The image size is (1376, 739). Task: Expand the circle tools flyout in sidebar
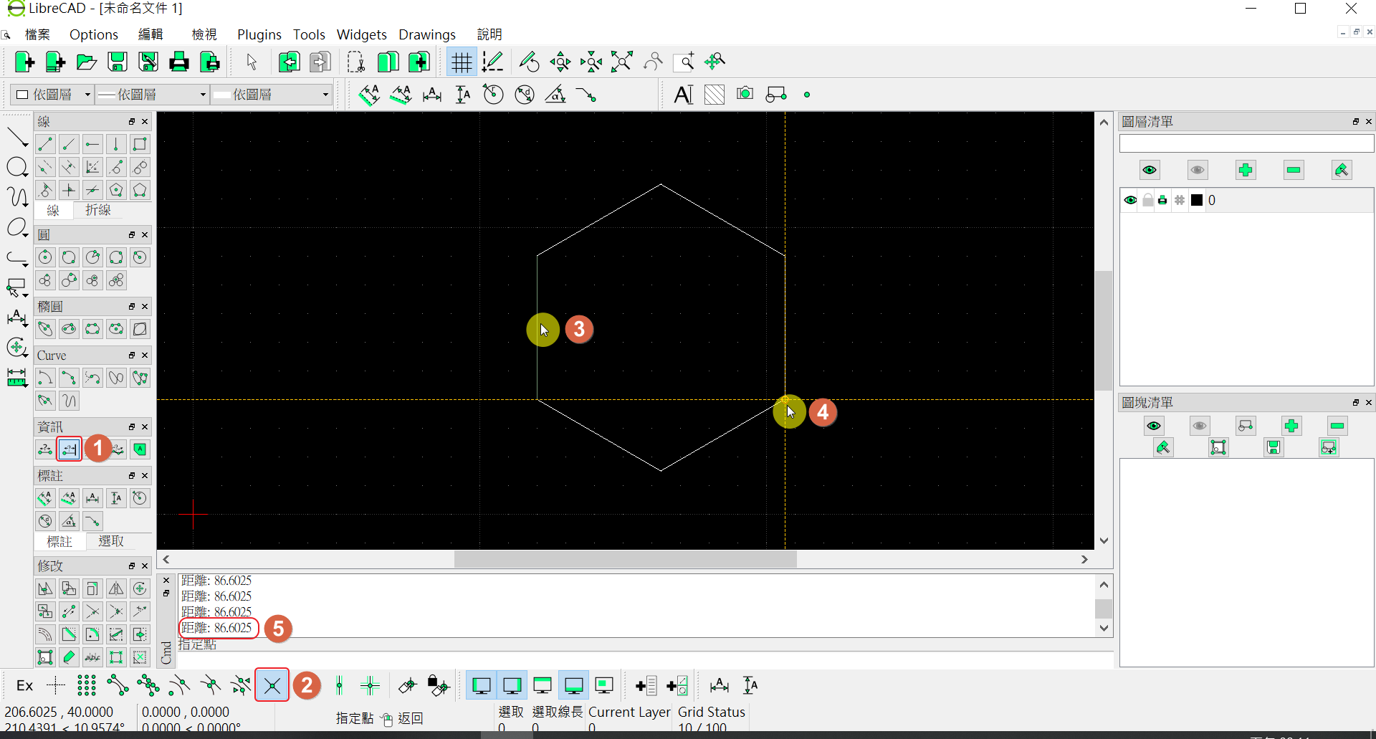pos(17,168)
